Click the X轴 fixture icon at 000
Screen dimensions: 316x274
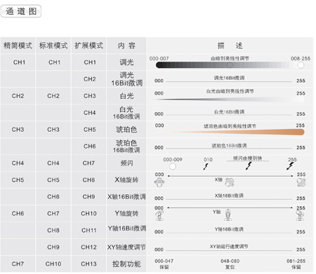pos(159,182)
